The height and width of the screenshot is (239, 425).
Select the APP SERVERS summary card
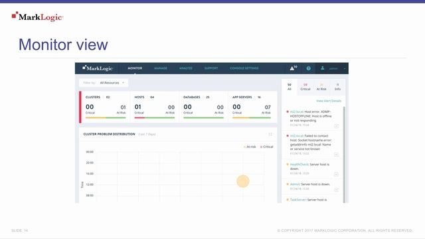252,107
